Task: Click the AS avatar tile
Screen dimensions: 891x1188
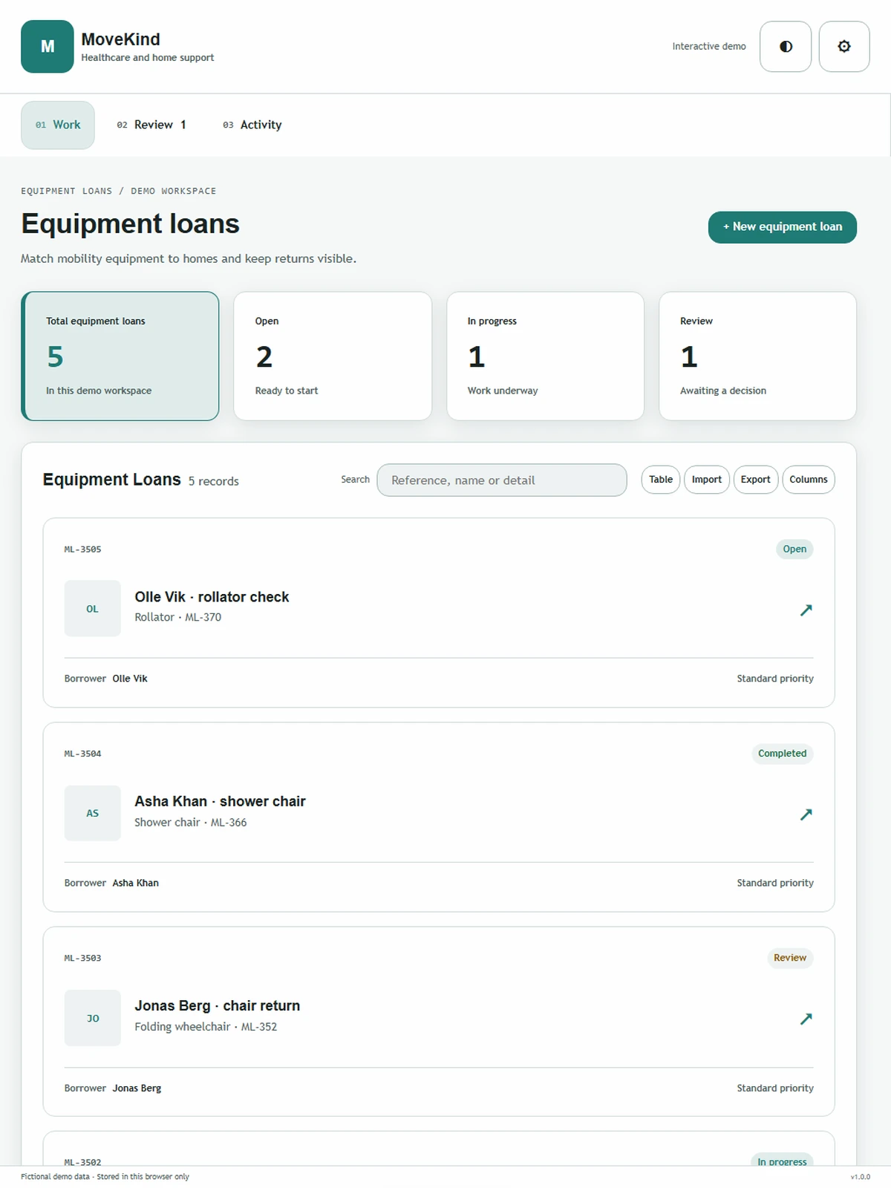Action: click(92, 813)
